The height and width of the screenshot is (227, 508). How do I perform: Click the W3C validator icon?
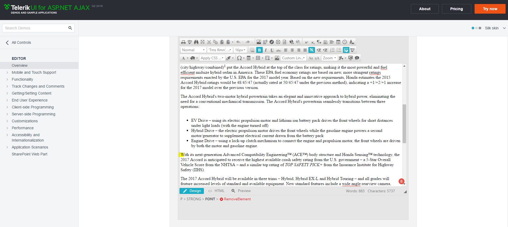[353, 50]
